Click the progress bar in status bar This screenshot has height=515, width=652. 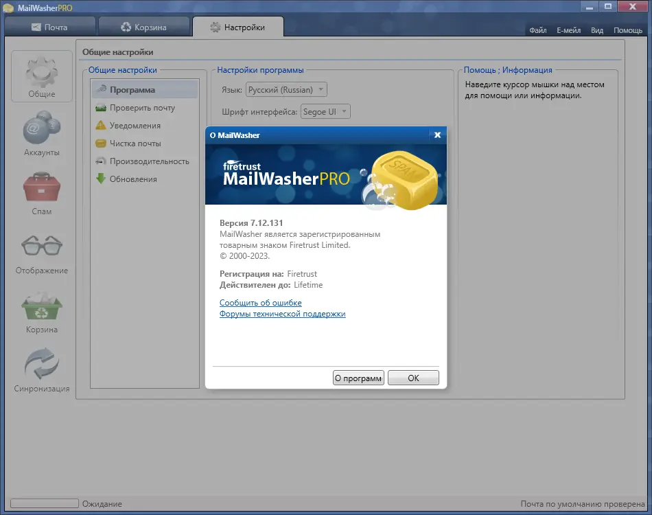click(x=45, y=503)
